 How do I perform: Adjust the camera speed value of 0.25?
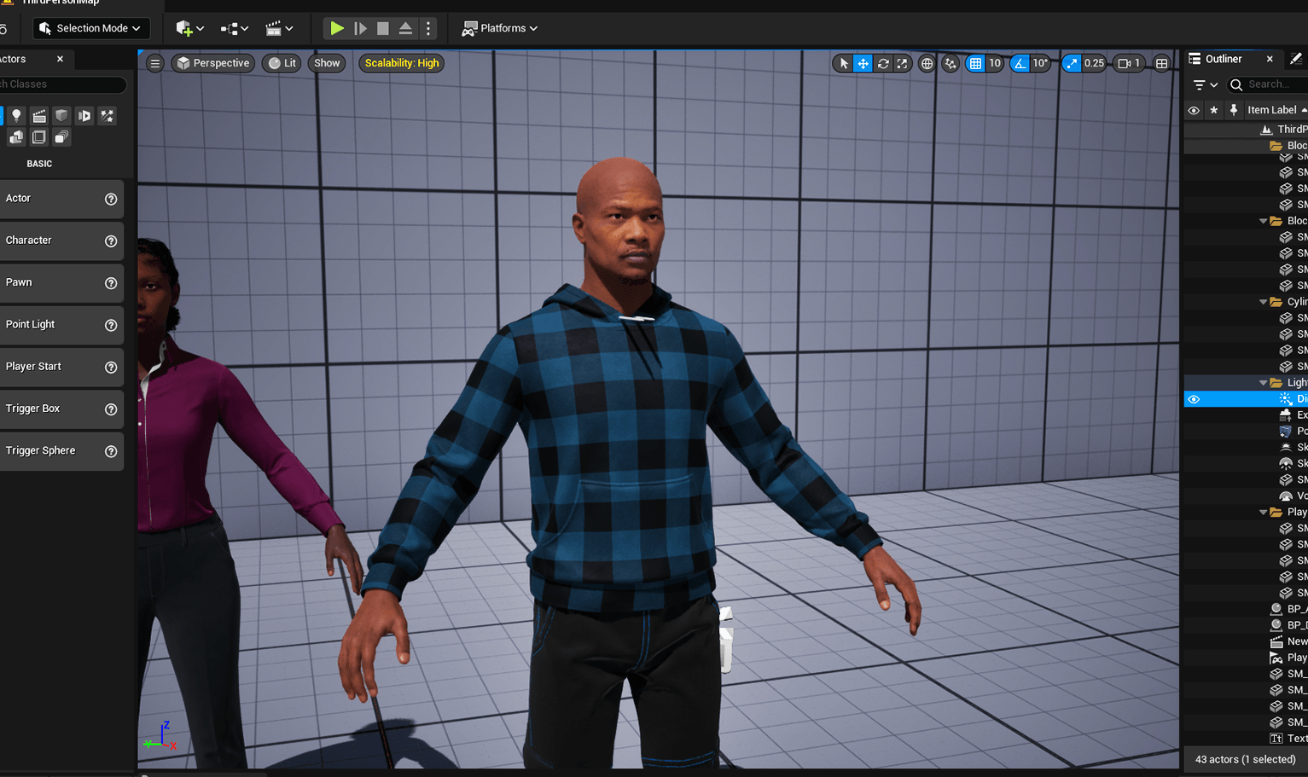pyautogui.click(x=1094, y=63)
